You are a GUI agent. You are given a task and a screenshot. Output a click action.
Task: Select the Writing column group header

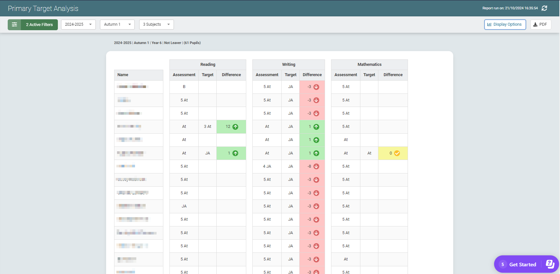coord(288,65)
